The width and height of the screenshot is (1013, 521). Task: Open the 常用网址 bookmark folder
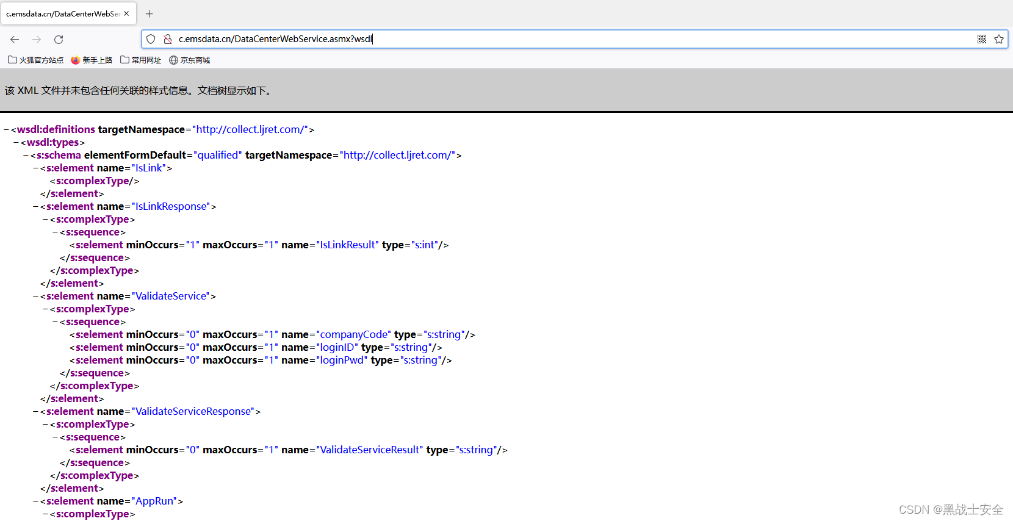[x=140, y=60]
